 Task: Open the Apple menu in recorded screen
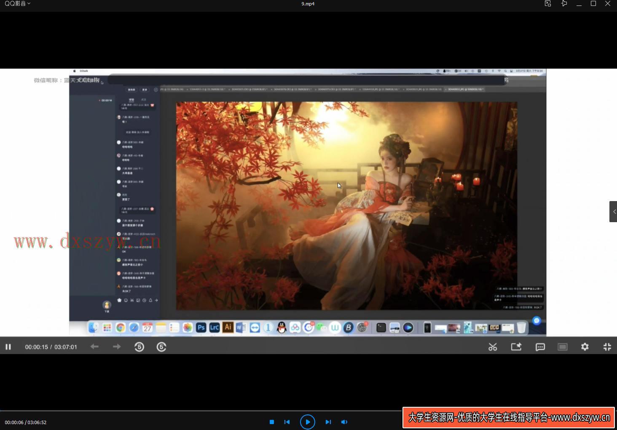point(75,71)
